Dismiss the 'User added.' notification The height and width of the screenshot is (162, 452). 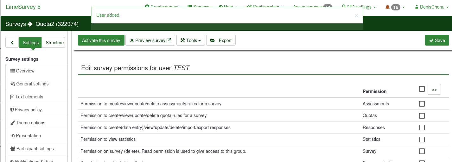point(356,15)
